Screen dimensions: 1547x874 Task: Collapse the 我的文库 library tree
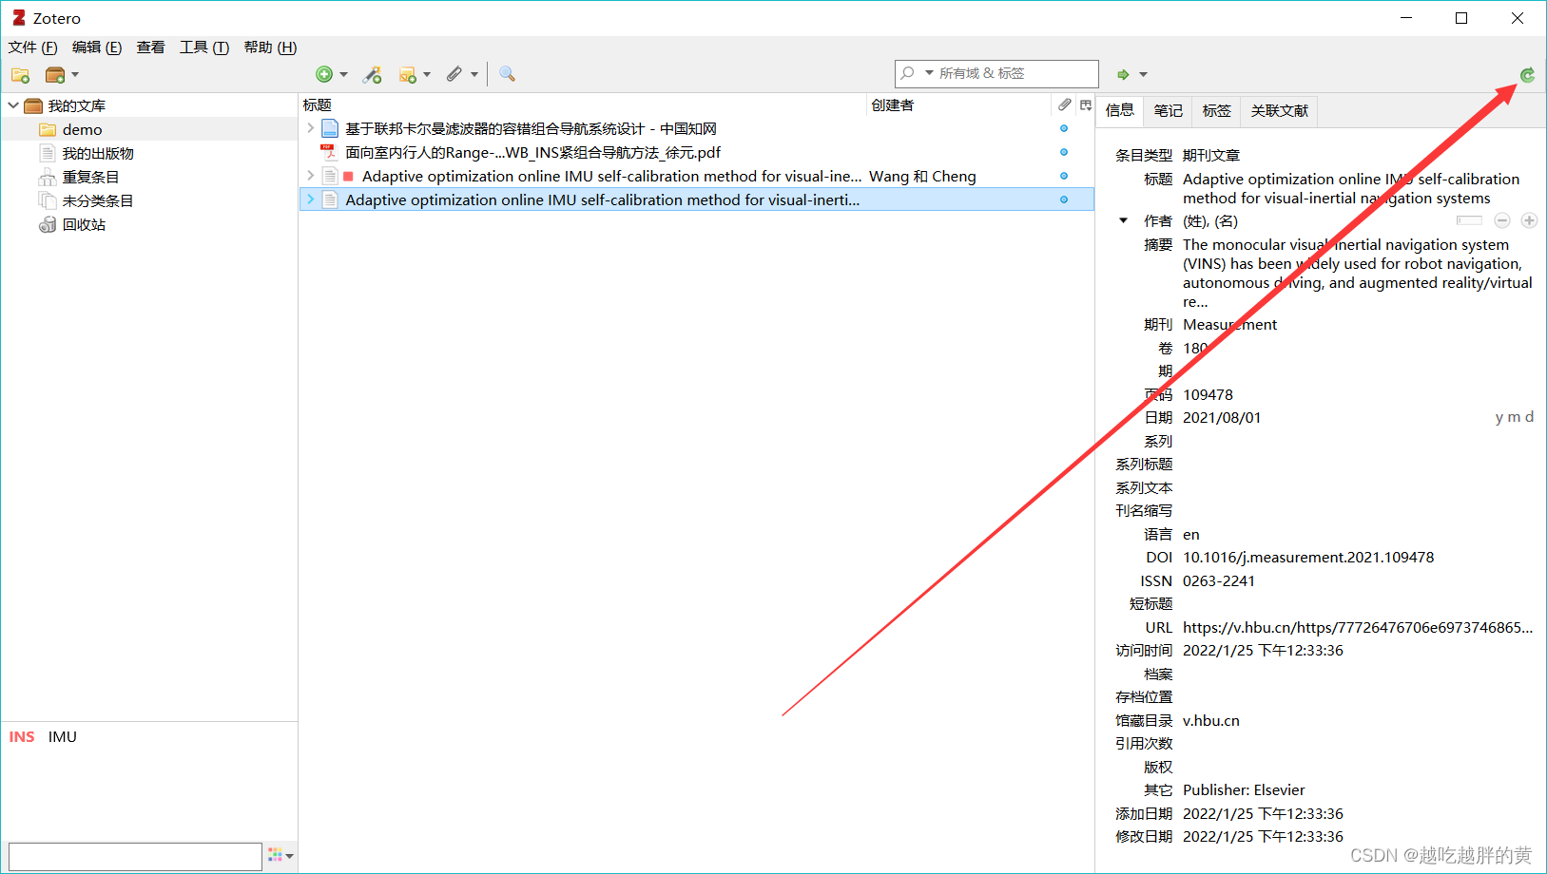pyautogui.click(x=13, y=105)
